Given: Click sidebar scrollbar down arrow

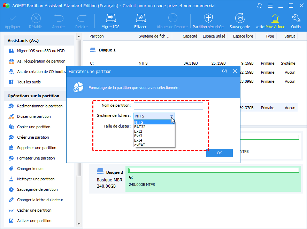Looking at the screenshot, I should [x=79, y=224].
